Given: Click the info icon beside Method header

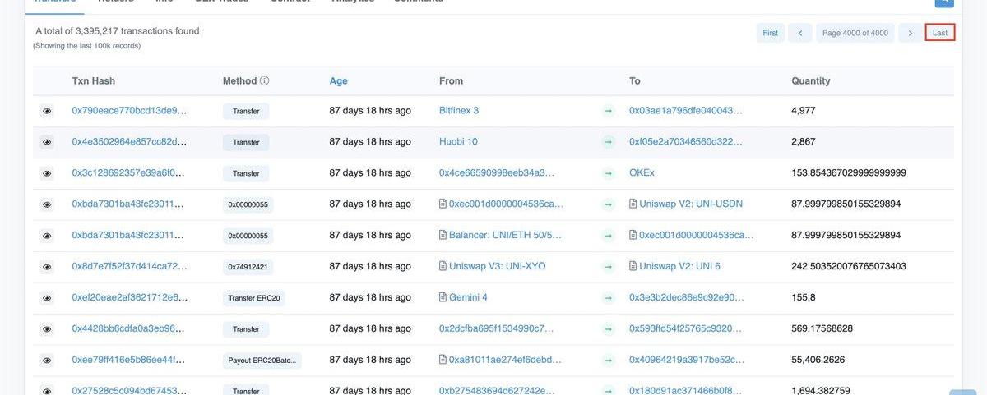Looking at the screenshot, I should coord(265,81).
